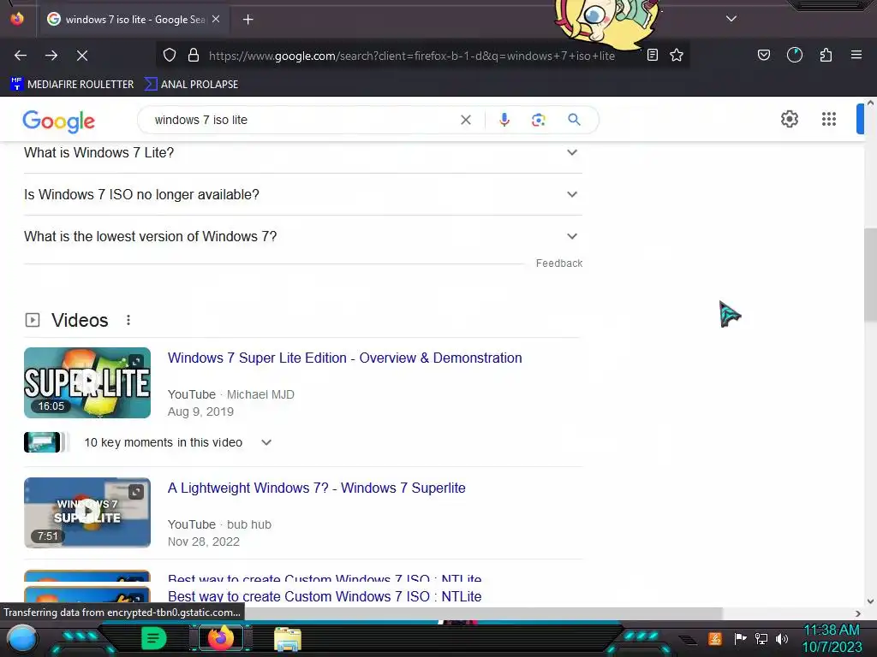Screen dimensions: 877x657
Task: Expand 'Is Windows 7 ISO no longer available?'
Action: tap(302, 194)
